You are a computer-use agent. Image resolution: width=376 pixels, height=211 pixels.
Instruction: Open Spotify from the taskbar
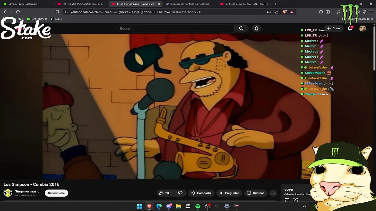pyautogui.click(x=198, y=206)
